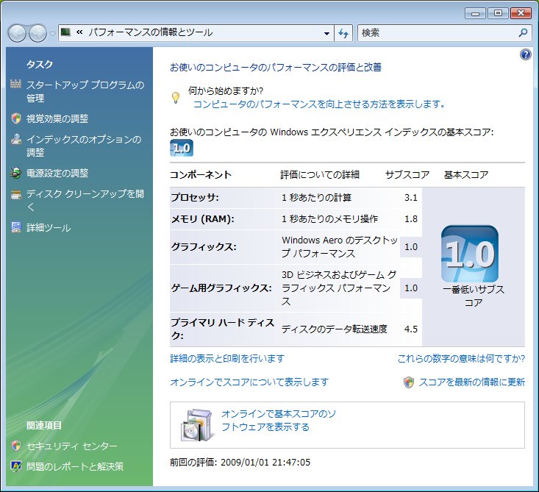
Task: Click the Back navigation arrow button
Action: [17, 33]
